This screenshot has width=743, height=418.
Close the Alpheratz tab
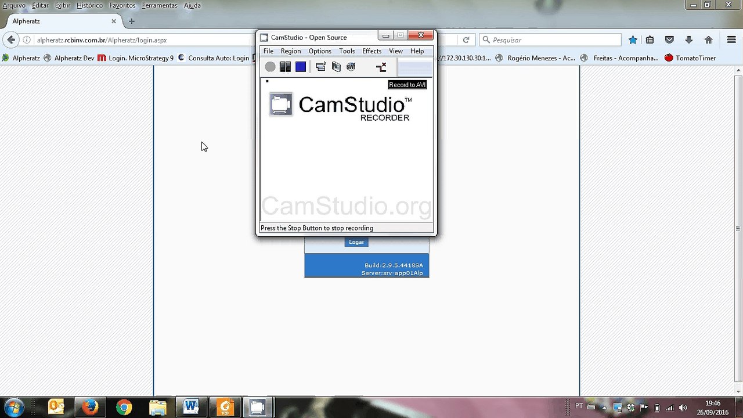(114, 21)
